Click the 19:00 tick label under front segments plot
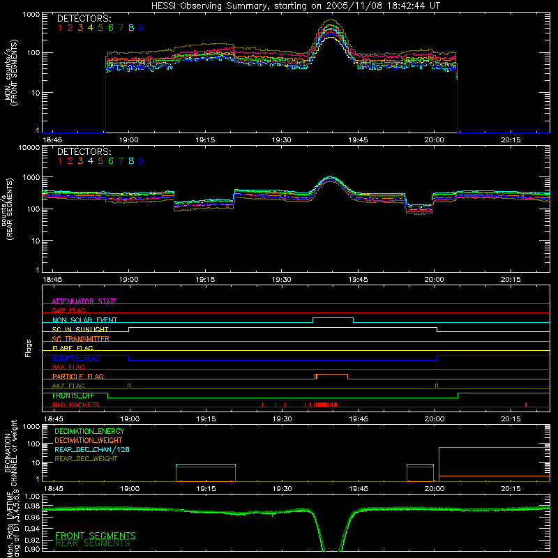The height and width of the screenshot is (558, 558). click(x=129, y=140)
